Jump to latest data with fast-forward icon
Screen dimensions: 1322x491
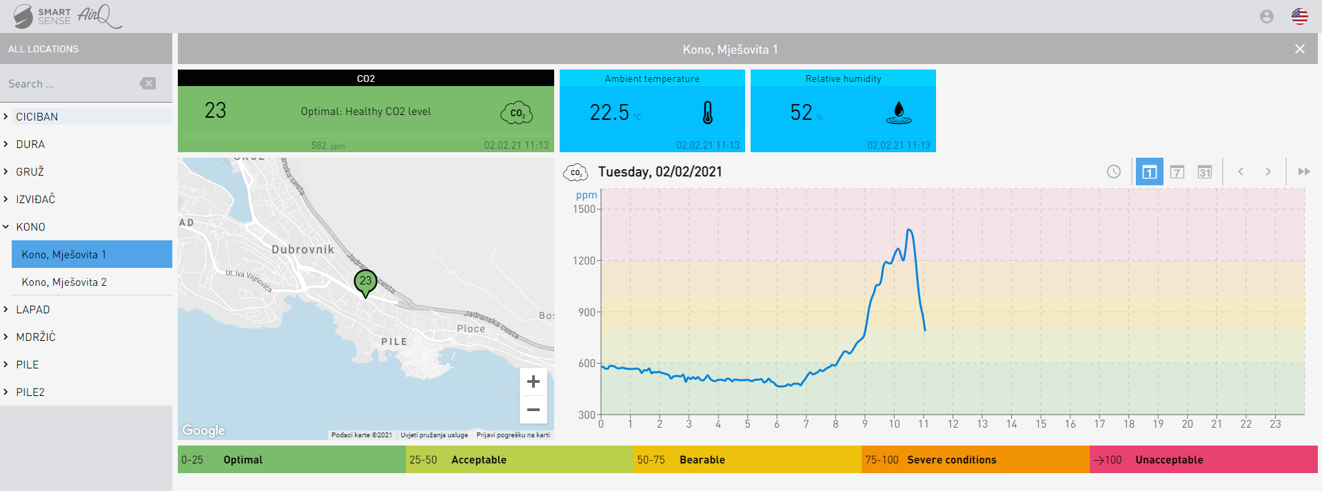point(1303,171)
